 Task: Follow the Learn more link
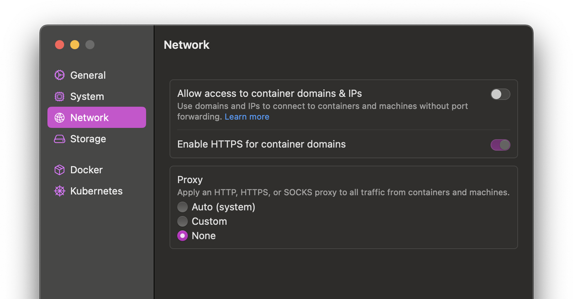click(x=247, y=117)
